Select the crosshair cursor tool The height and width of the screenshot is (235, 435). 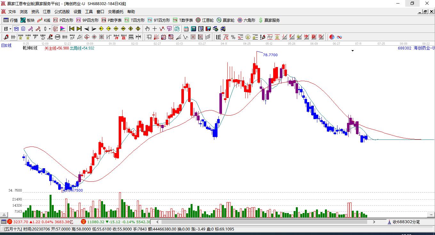coord(155,29)
